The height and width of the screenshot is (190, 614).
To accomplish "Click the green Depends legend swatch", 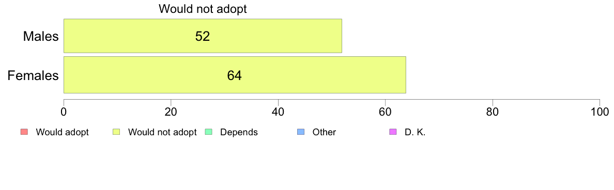I will click(208, 132).
